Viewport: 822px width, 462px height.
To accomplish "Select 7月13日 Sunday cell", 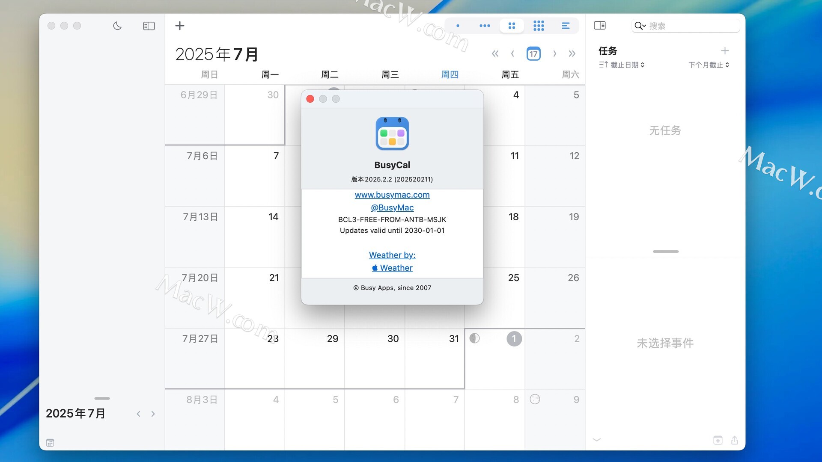I will (194, 237).
